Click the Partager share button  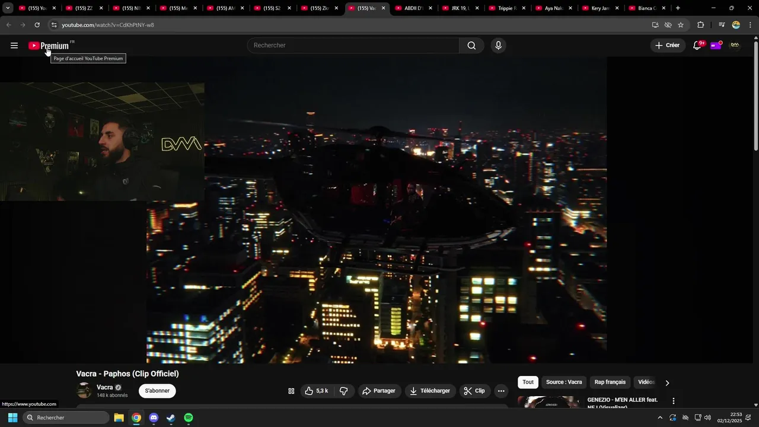pos(379,391)
